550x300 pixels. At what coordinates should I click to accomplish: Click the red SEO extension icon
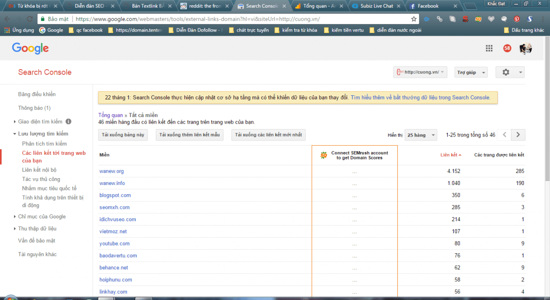tap(466, 19)
